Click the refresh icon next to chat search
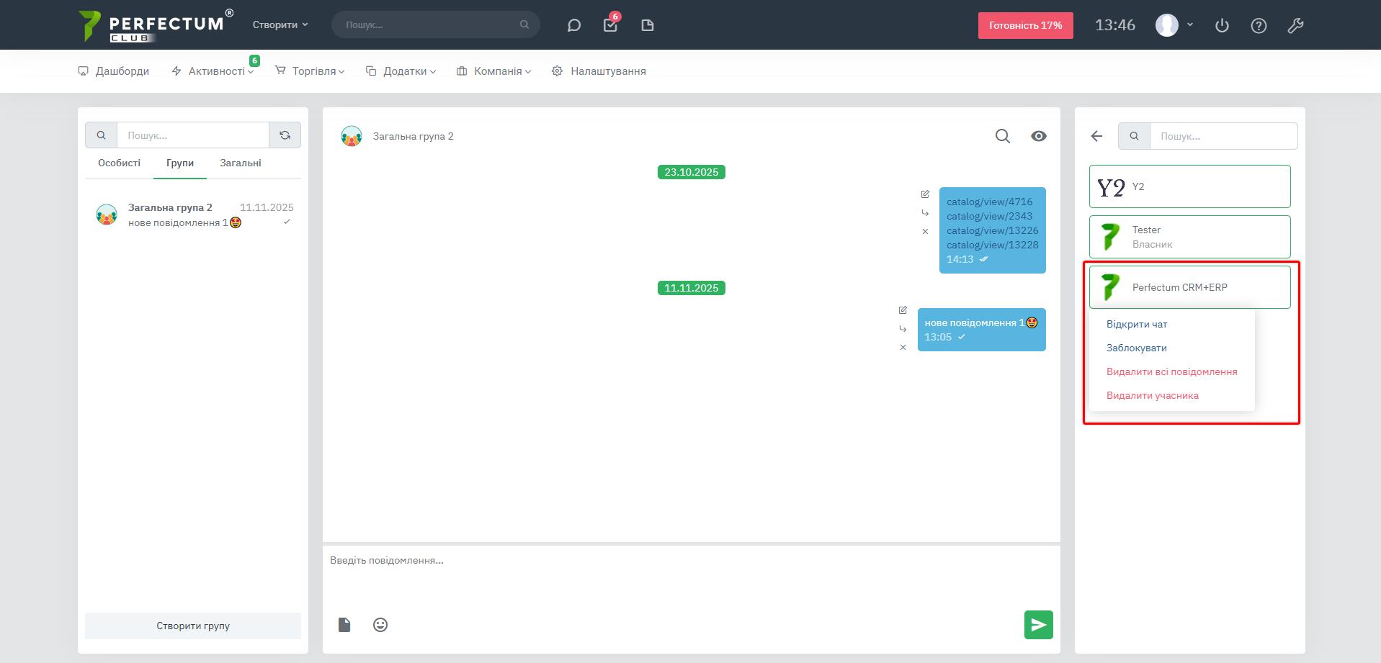This screenshot has height=663, width=1381. (x=285, y=135)
